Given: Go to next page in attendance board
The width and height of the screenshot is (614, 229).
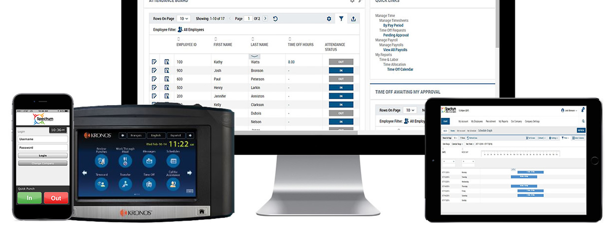Looking at the screenshot, I should tap(265, 18).
